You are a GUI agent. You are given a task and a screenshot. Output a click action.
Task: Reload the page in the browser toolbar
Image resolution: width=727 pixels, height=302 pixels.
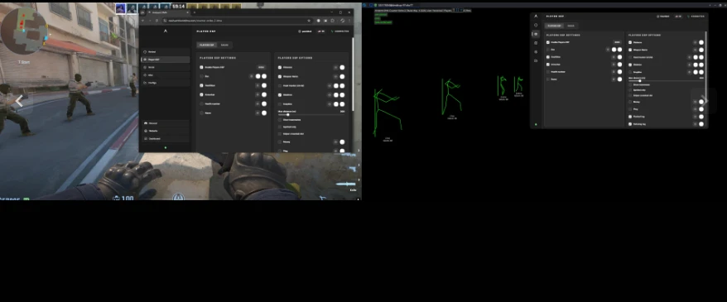pos(156,21)
